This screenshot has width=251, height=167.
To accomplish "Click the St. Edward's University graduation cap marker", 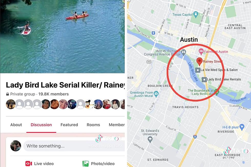I will 150,140.
